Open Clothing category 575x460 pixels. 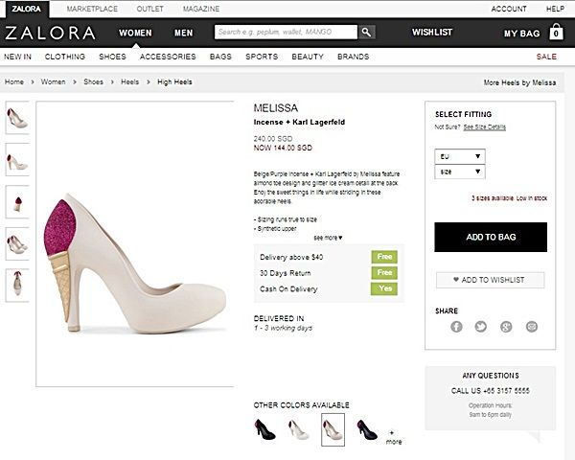pos(65,57)
